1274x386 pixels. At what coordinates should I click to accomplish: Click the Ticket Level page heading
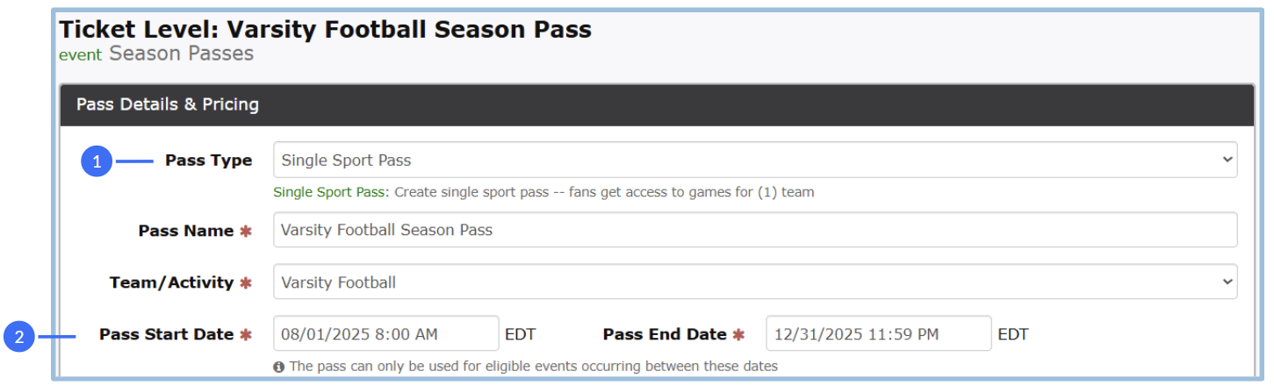[325, 29]
